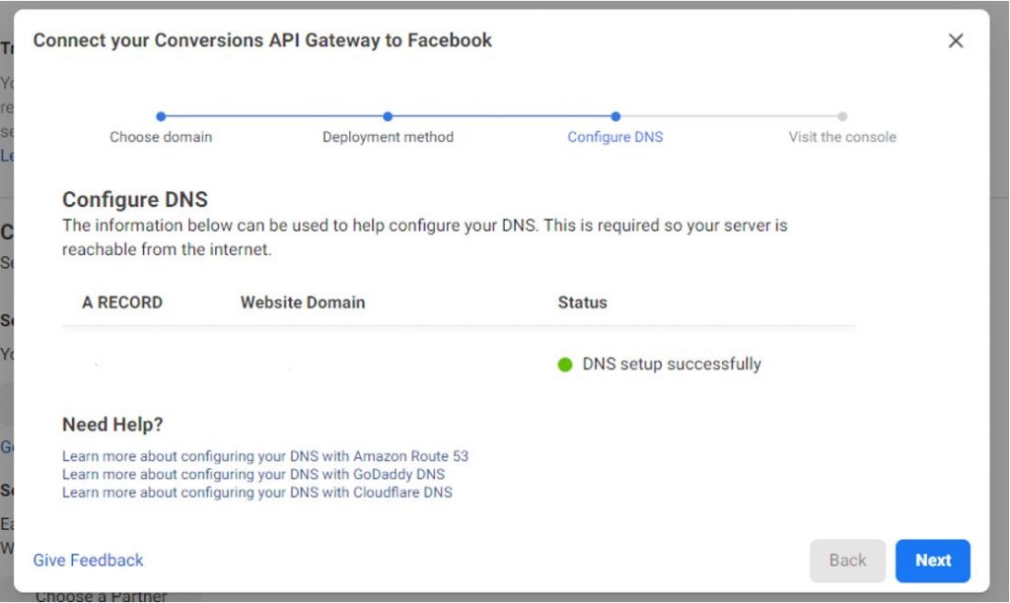Click the Configure DNS step dot
Image resolution: width=1010 pixels, height=603 pixels.
pos(615,116)
